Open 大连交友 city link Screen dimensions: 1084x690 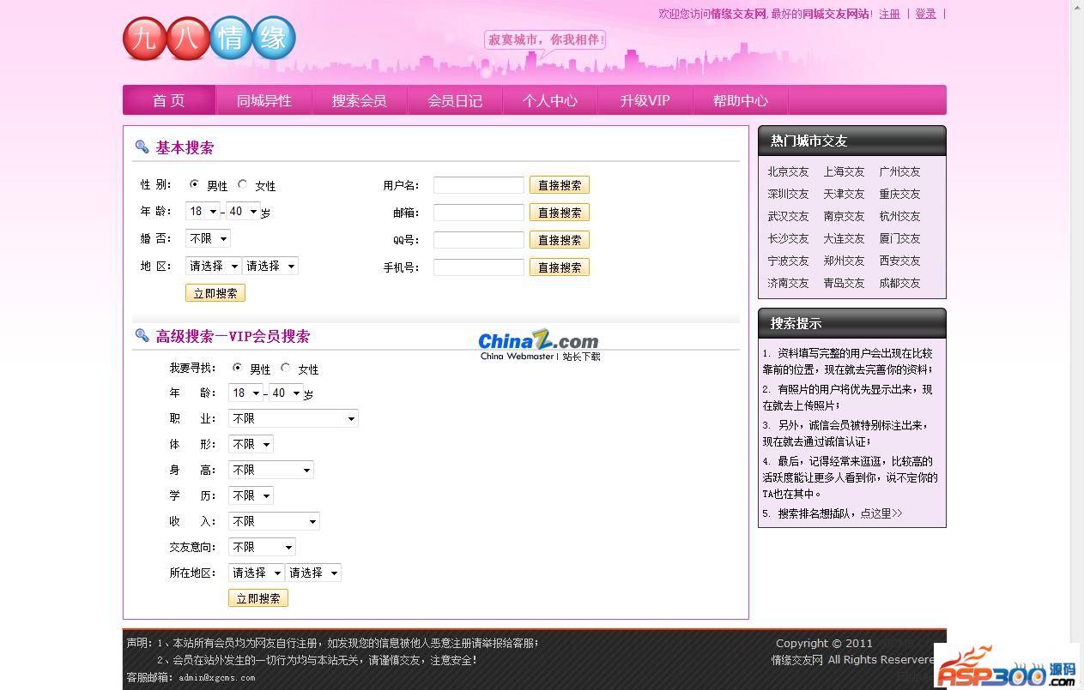(844, 238)
